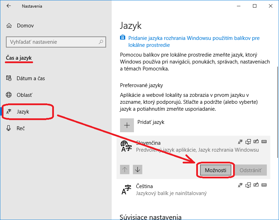
Task: Click the home icon beside Domov
Action: (9, 26)
